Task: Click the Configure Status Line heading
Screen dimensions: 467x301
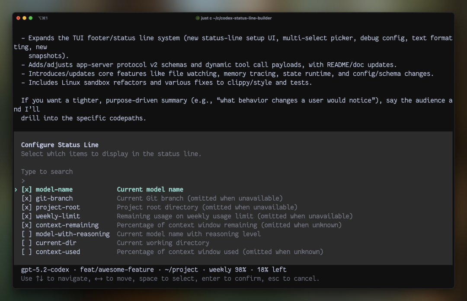Action: tap(60, 145)
